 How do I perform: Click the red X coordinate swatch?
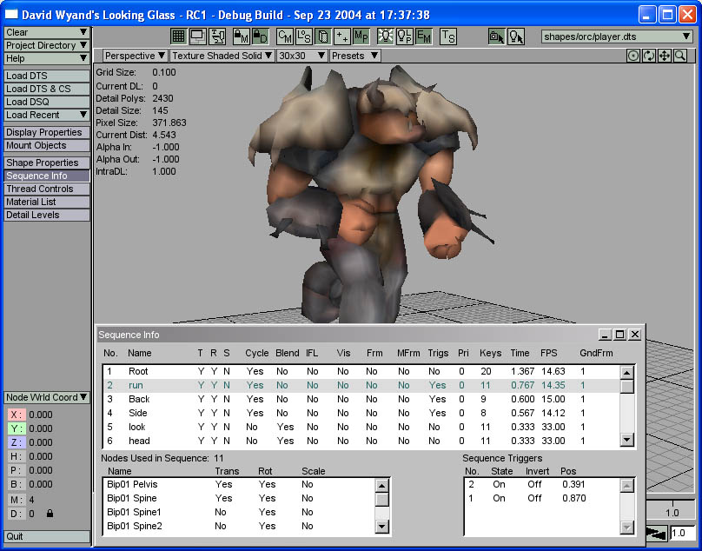pos(17,415)
